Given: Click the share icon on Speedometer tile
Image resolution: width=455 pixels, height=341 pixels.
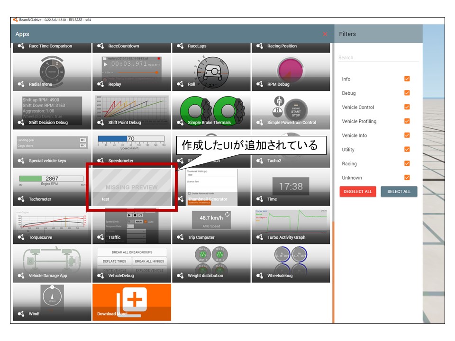Looking at the screenshot, I should point(100,161).
